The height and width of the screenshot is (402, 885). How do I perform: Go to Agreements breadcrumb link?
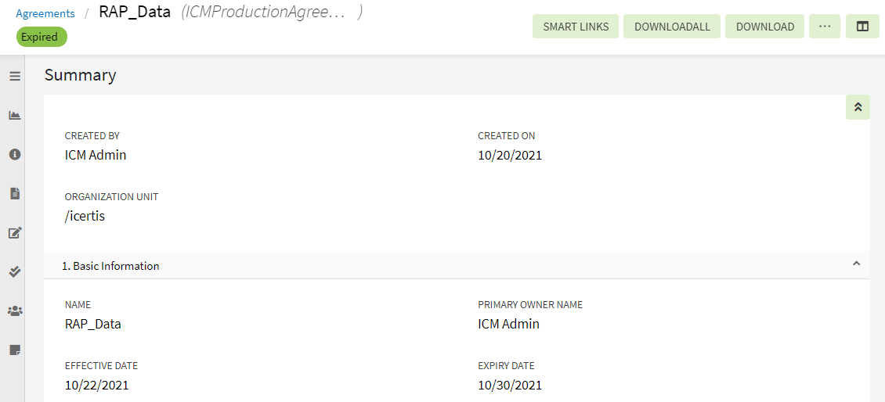[45, 13]
